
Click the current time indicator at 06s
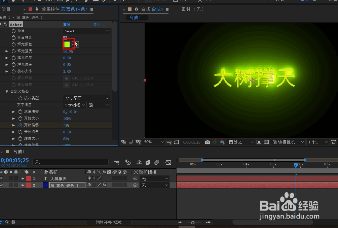point(296,165)
